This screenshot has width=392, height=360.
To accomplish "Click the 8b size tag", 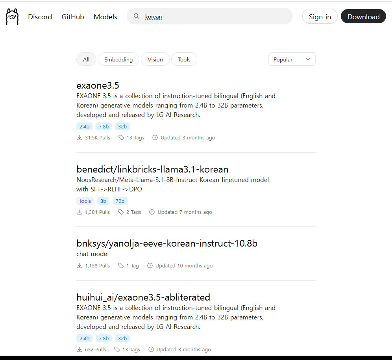I will 103,201.
